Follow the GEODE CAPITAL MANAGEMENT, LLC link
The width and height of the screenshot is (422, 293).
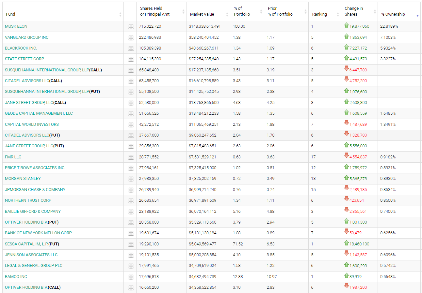click(x=39, y=113)
